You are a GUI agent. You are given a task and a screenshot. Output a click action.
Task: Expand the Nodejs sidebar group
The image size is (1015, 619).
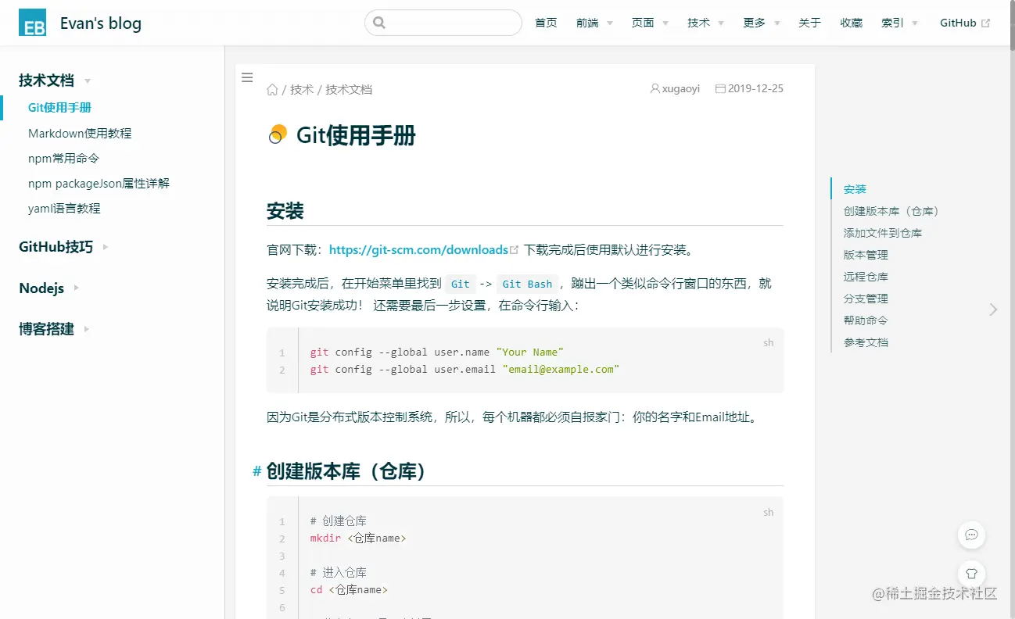coord(49,288)
